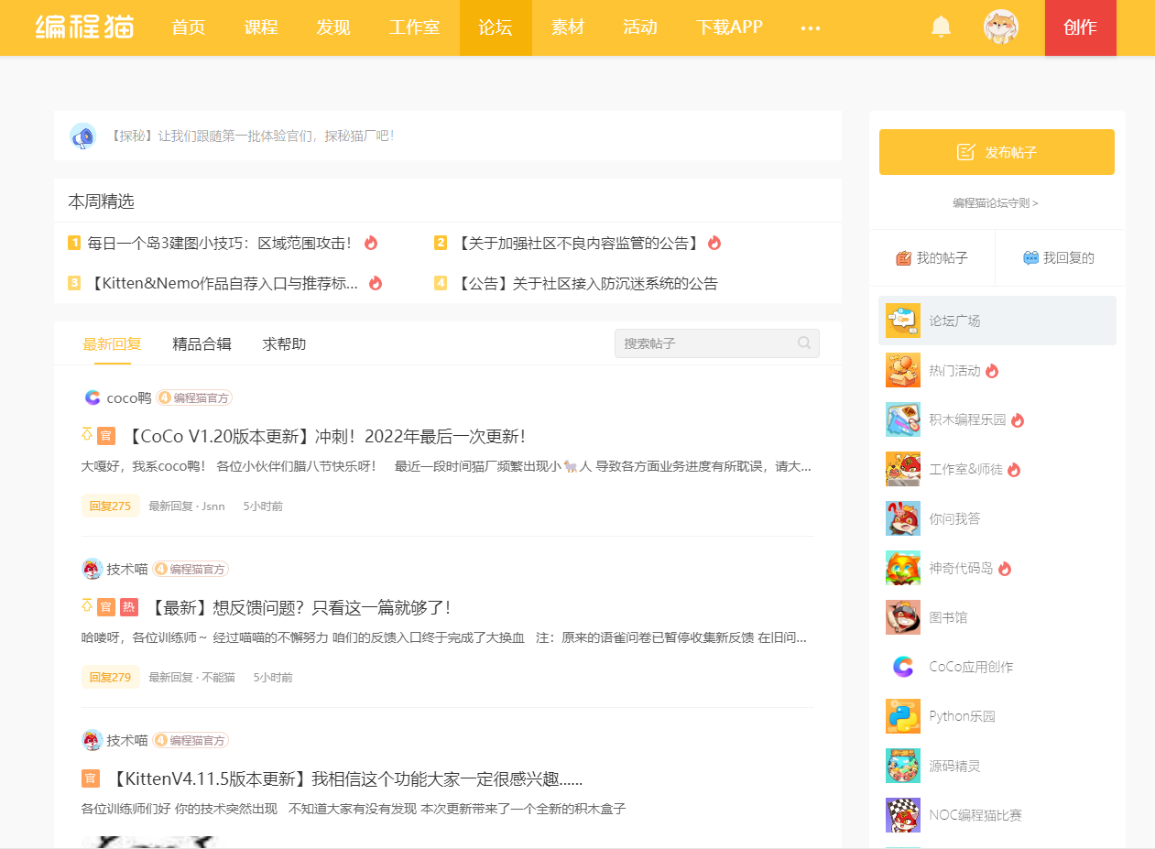This screenshot has width=1155, height=849.
Task: Click the 编程猫 logo
Action: (x=85, y=27)
